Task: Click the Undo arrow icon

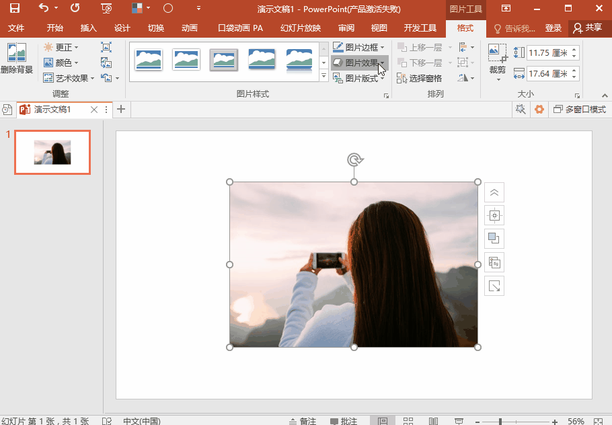Action: (44, 8)
